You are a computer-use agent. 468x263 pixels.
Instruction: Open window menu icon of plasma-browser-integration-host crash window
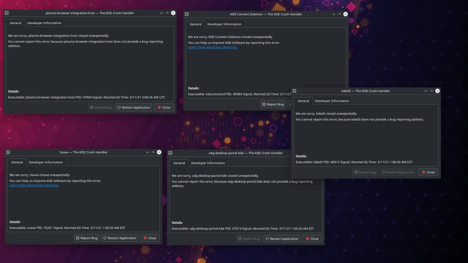pyautogui.click(x=7, y=13)
